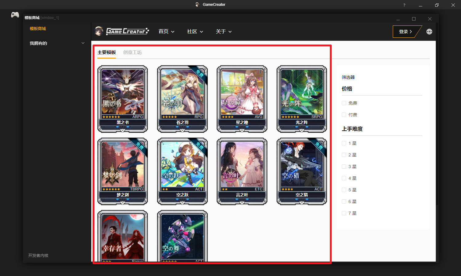Open the 黑之书 ARPG template card
Image resolution: width=461 pixels, height=276 pixels.
point(123,99)
